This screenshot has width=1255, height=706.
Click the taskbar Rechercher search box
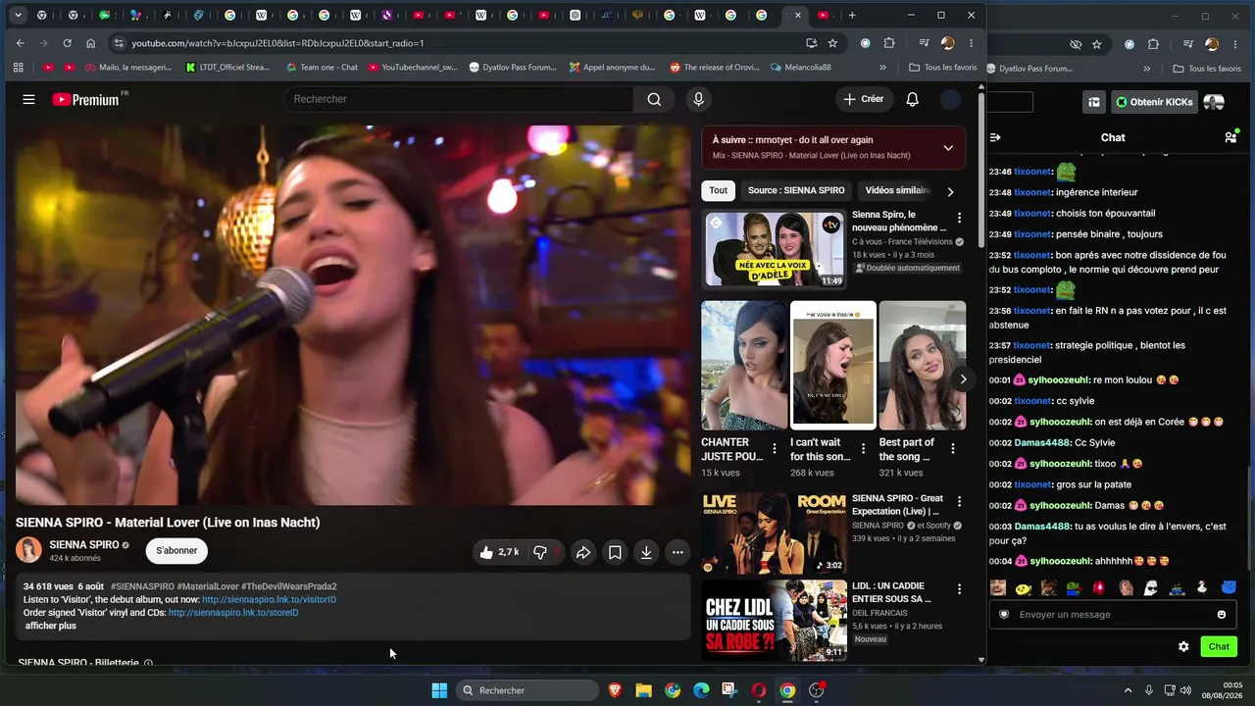[528, 690]
